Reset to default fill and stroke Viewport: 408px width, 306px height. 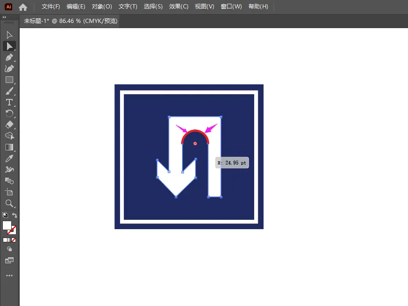click(x=5, y=215)
